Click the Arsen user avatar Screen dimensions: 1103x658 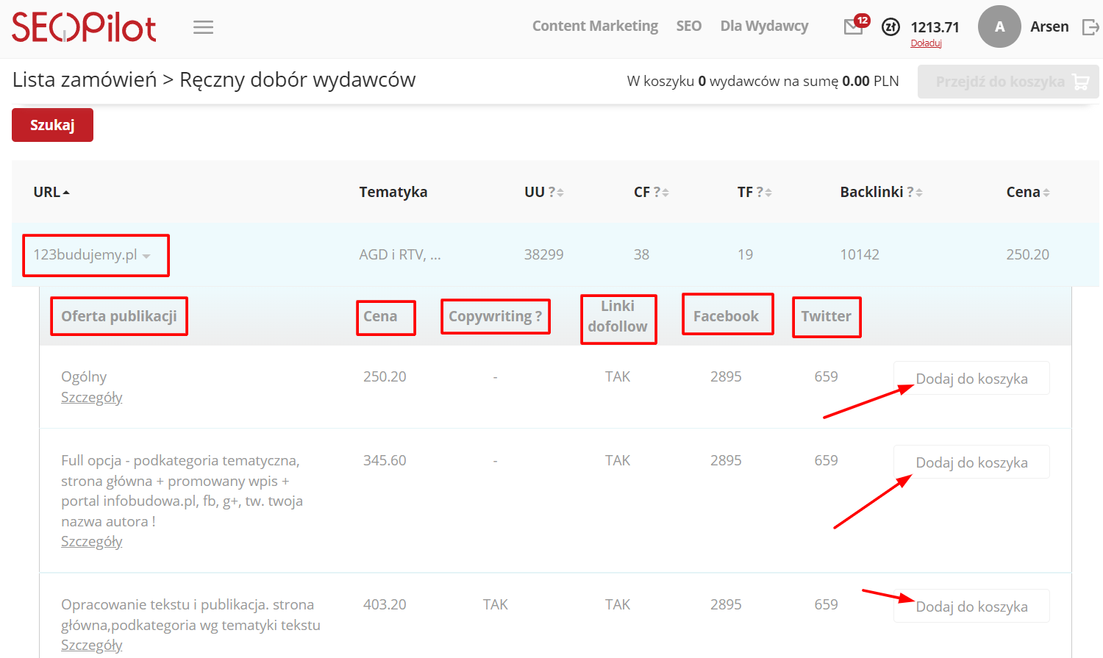(999, 27)
